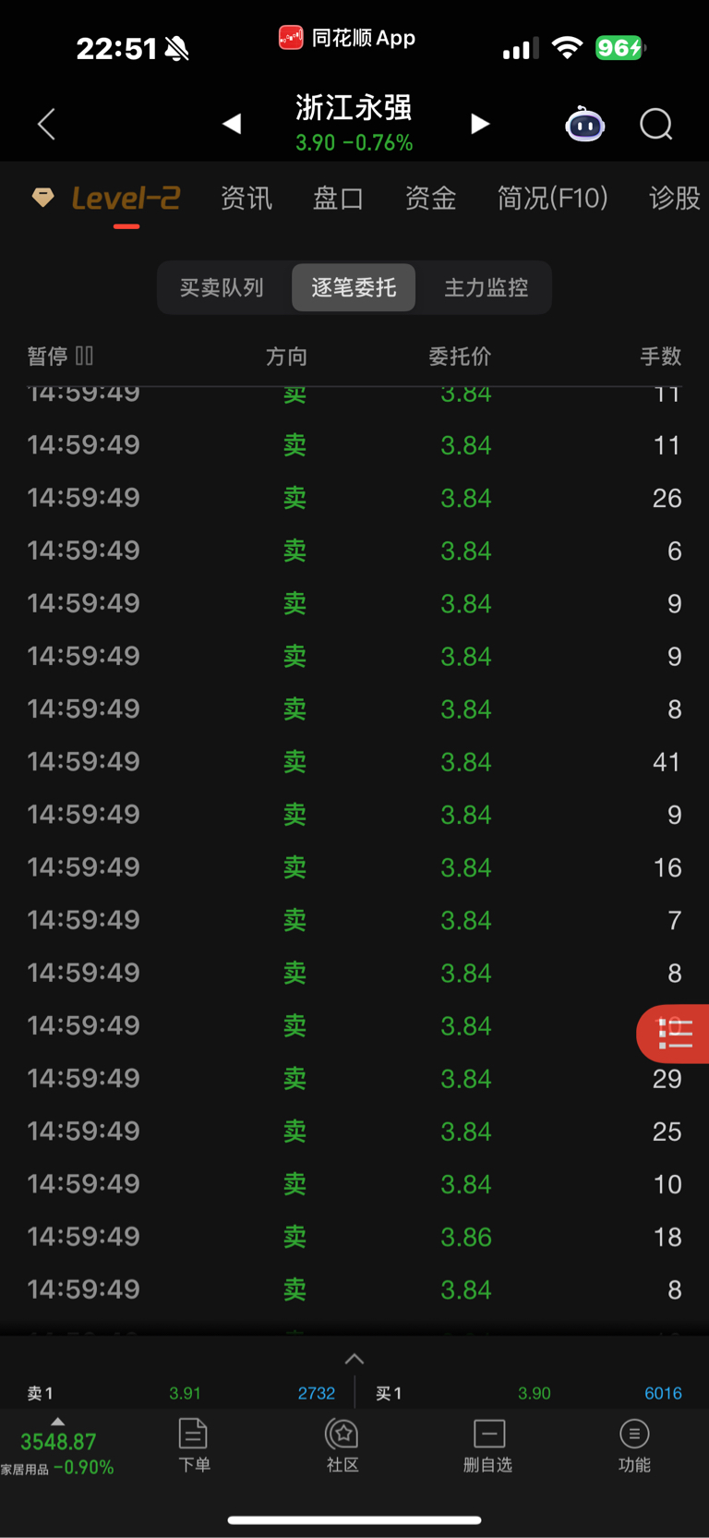This screenshot has height=1538, width=709.
Task: Select the 3.86 sell order row
Action: (354, 1237)
